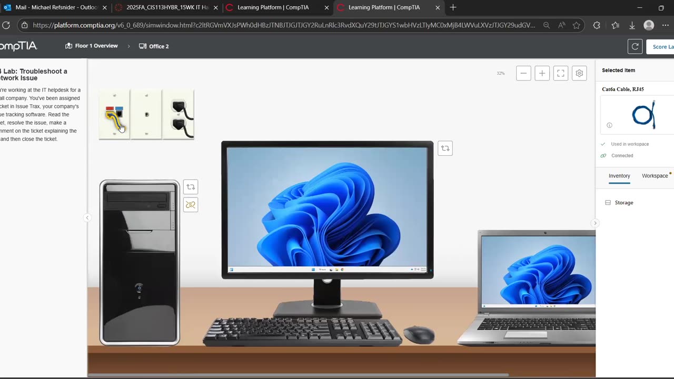Click the Read aloud icon

coord(562,25)
